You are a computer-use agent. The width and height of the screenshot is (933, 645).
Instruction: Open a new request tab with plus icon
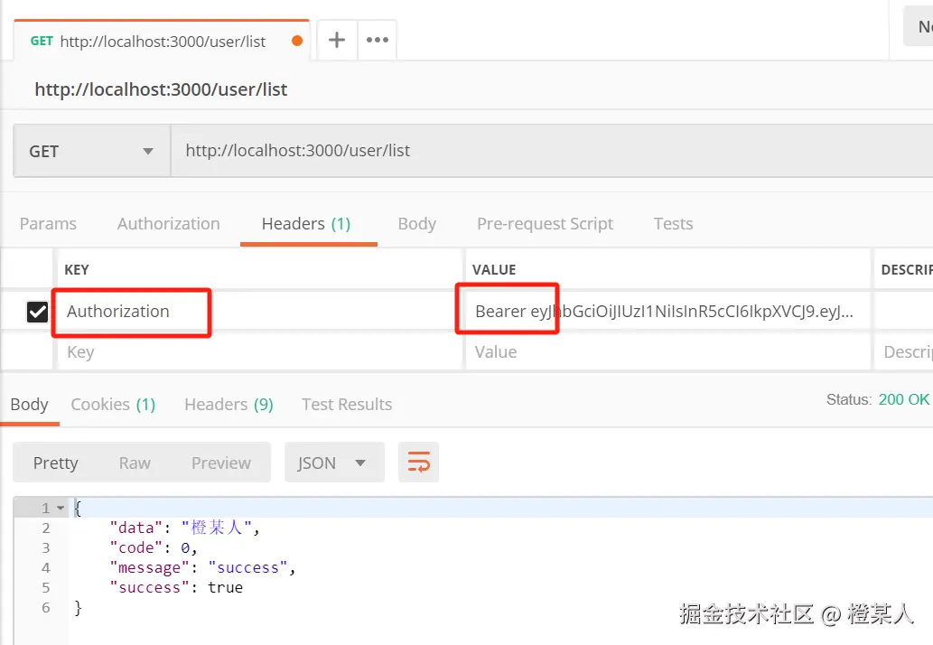pyautogui.click(x=337, y=40)
